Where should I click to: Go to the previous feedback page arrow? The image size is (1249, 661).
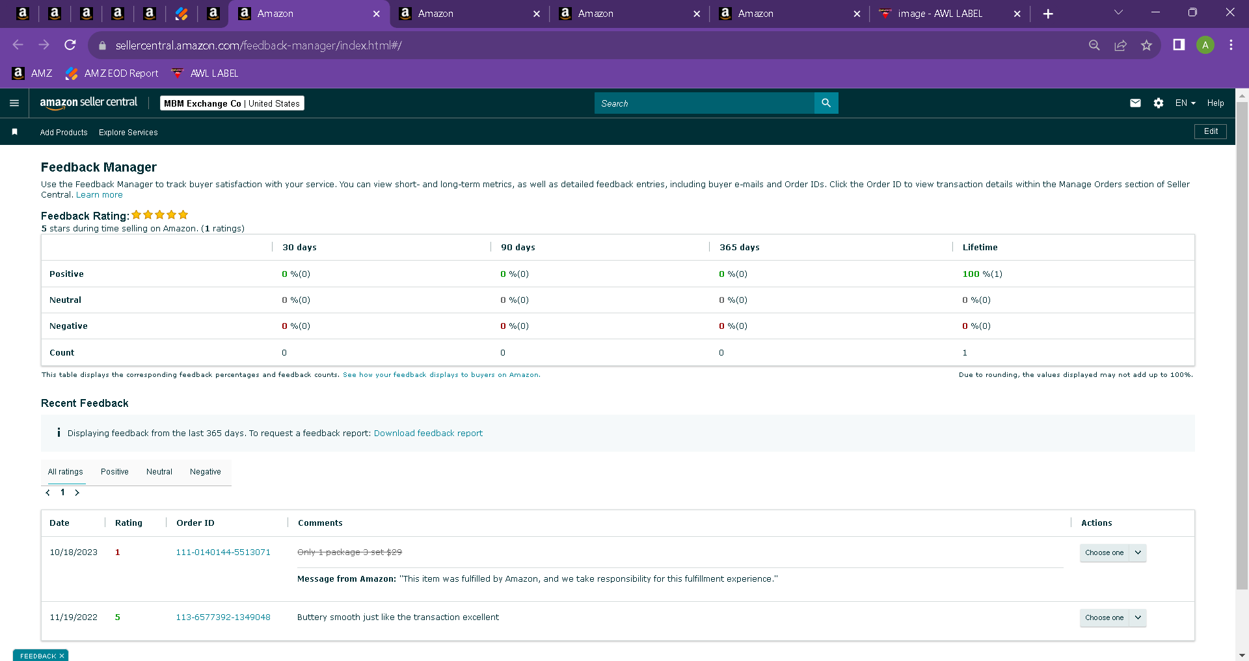47,493
